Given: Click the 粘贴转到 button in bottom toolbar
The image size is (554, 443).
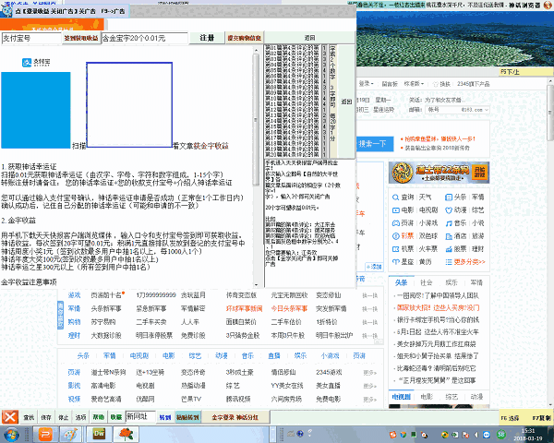Looking at the screenshot, I should [x=187, y=417].
